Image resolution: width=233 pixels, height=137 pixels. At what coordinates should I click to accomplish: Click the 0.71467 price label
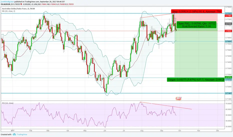click(228, 93)
